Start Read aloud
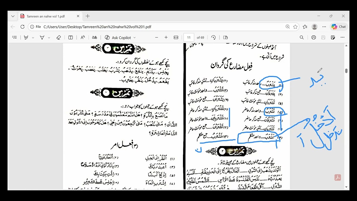Image resolution: width=357 pixels, height=201 pixels. coord(83,37)
